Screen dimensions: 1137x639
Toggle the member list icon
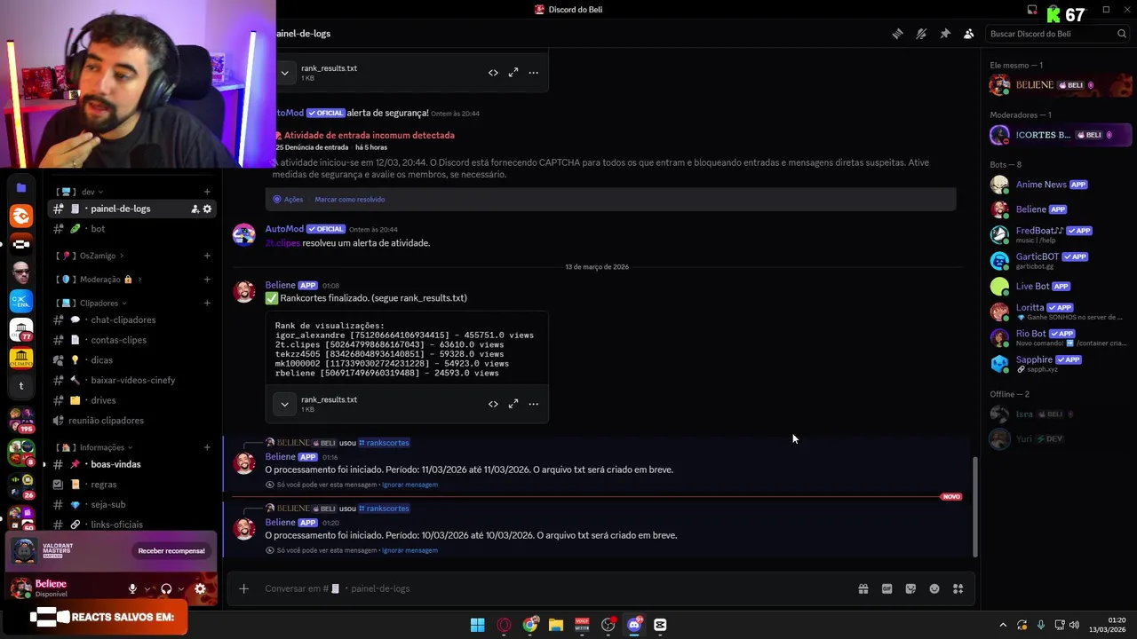969,34
